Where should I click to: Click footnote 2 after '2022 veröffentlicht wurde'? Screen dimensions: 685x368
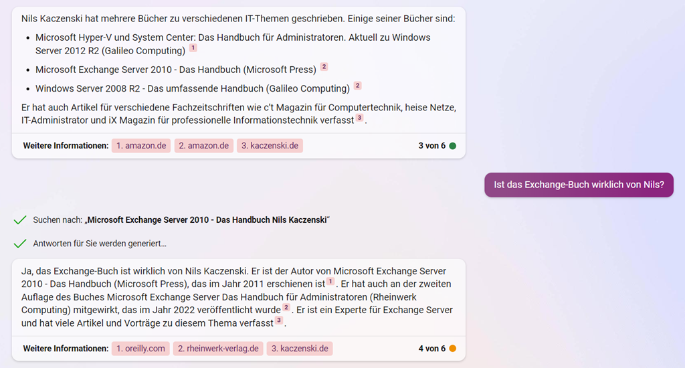click(x=286, y=307)
